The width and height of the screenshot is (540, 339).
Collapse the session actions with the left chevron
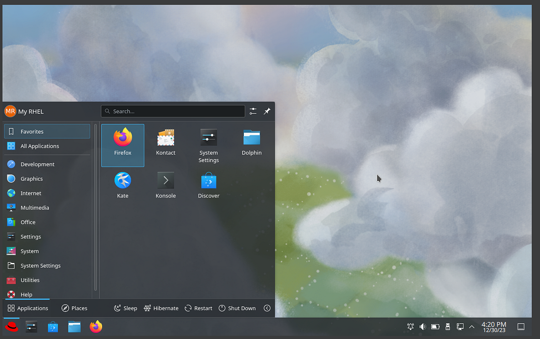click(x=267, y=308)
